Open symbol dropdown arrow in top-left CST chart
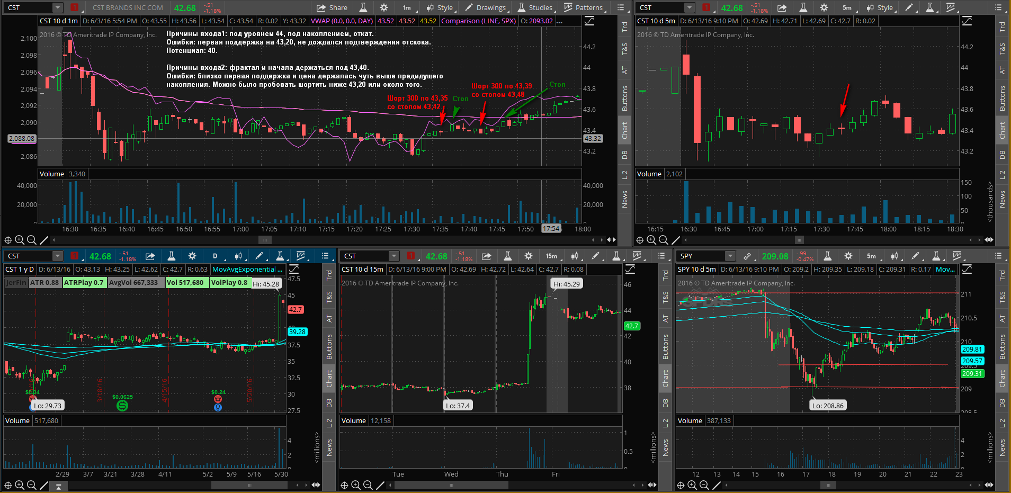1011x493 pixels. [58, 7]
